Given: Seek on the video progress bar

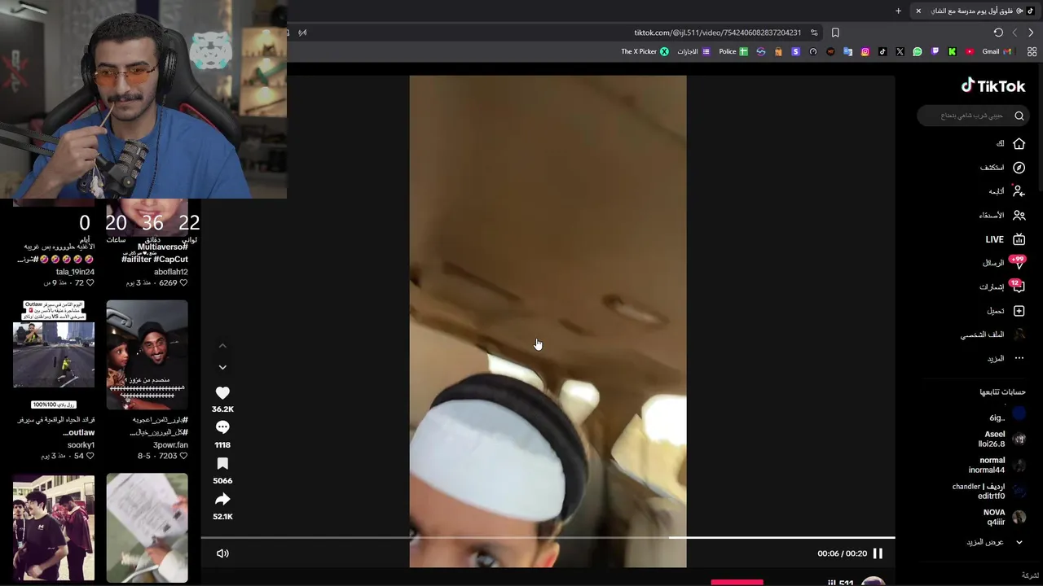Looking at the screenshot, I should point(548,537).
